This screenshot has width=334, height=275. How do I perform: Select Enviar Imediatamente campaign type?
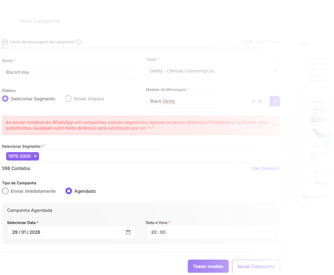[5, 191]
